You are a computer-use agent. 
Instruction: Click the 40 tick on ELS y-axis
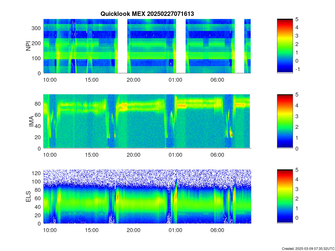click(x=38, y=207)
